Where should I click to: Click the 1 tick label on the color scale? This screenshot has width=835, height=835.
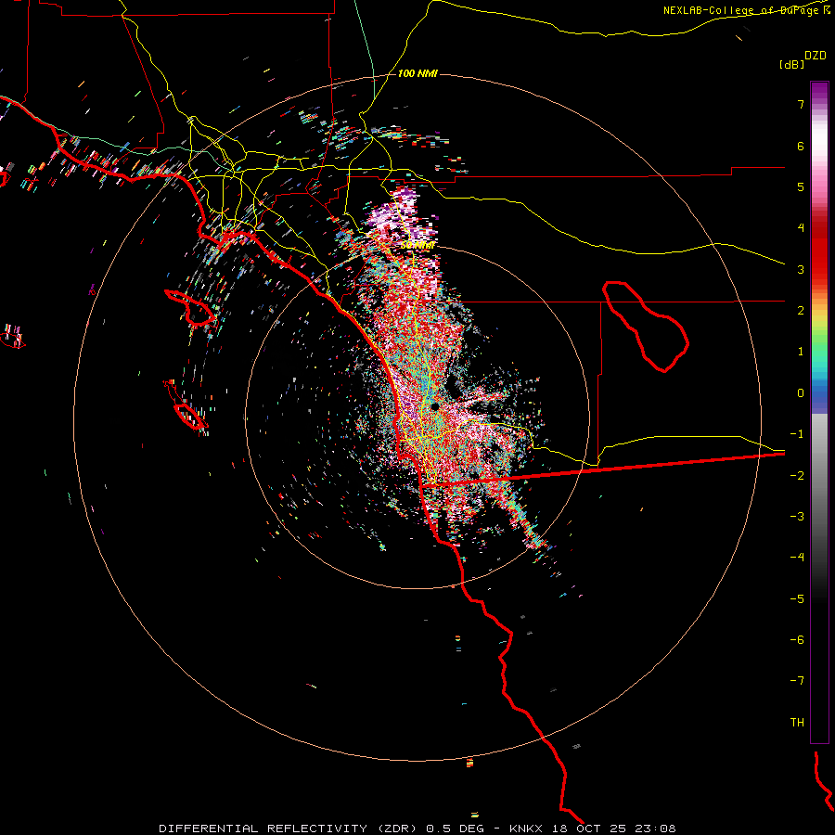(x=801, y=352)
